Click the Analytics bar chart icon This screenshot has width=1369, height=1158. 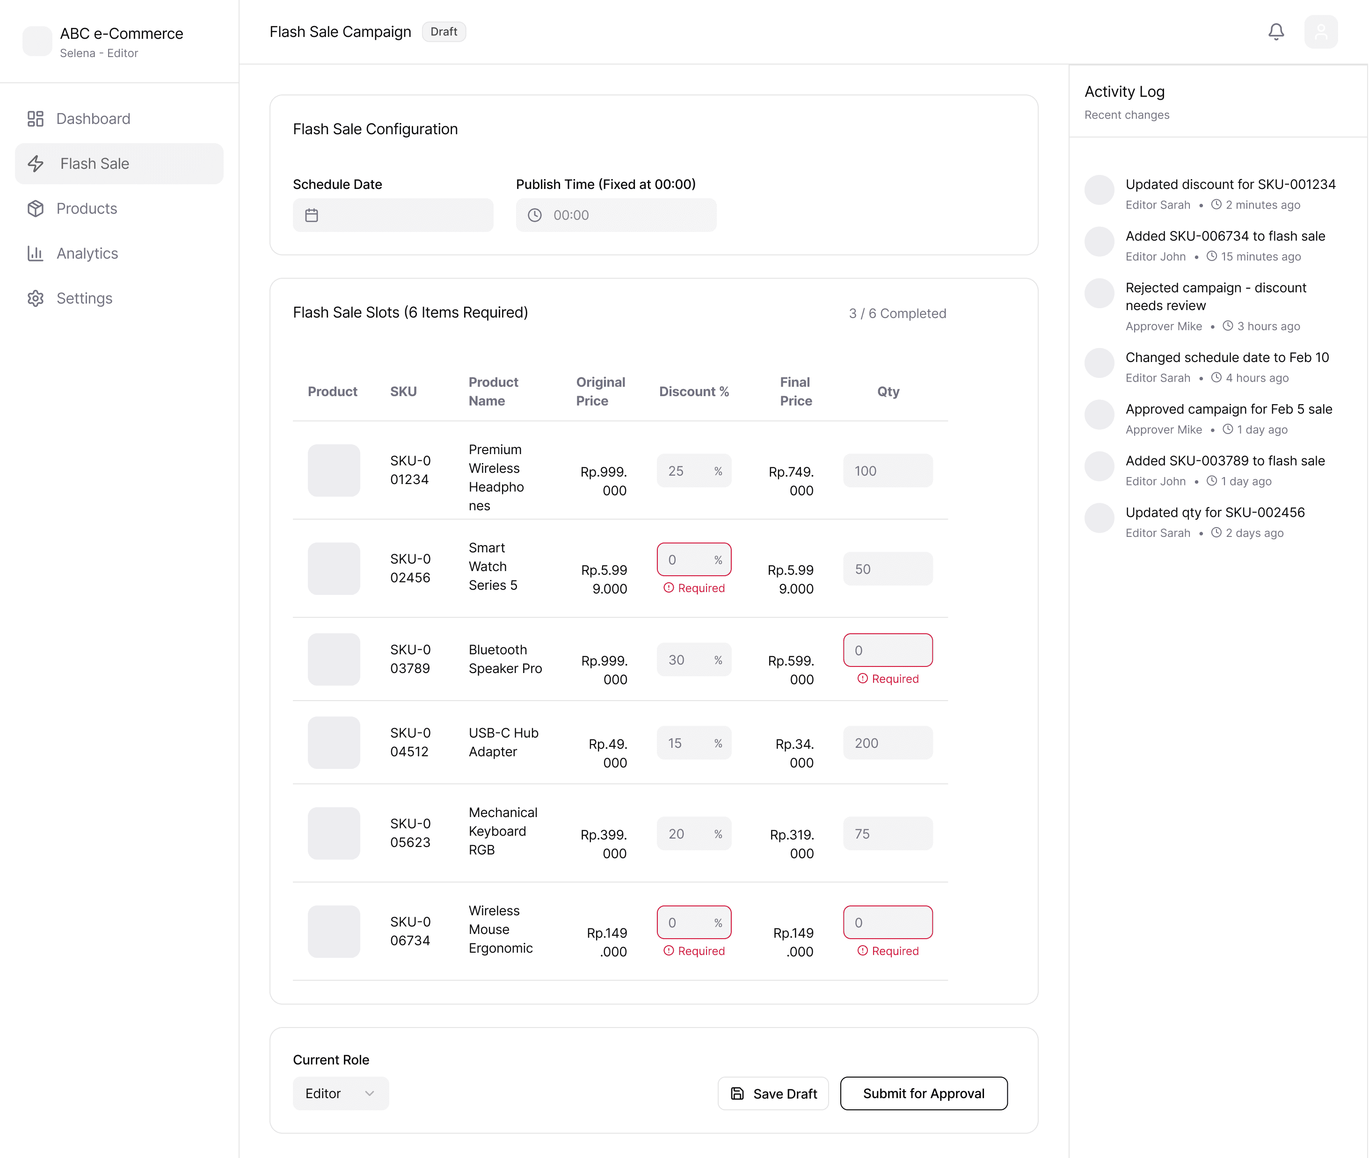click(36, 253)
